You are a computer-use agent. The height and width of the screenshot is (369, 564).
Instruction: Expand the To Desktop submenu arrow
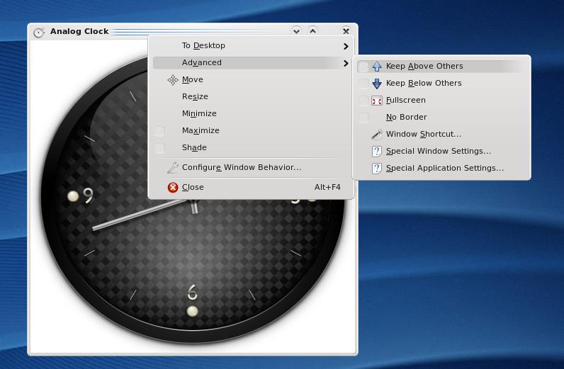[346, 46]
